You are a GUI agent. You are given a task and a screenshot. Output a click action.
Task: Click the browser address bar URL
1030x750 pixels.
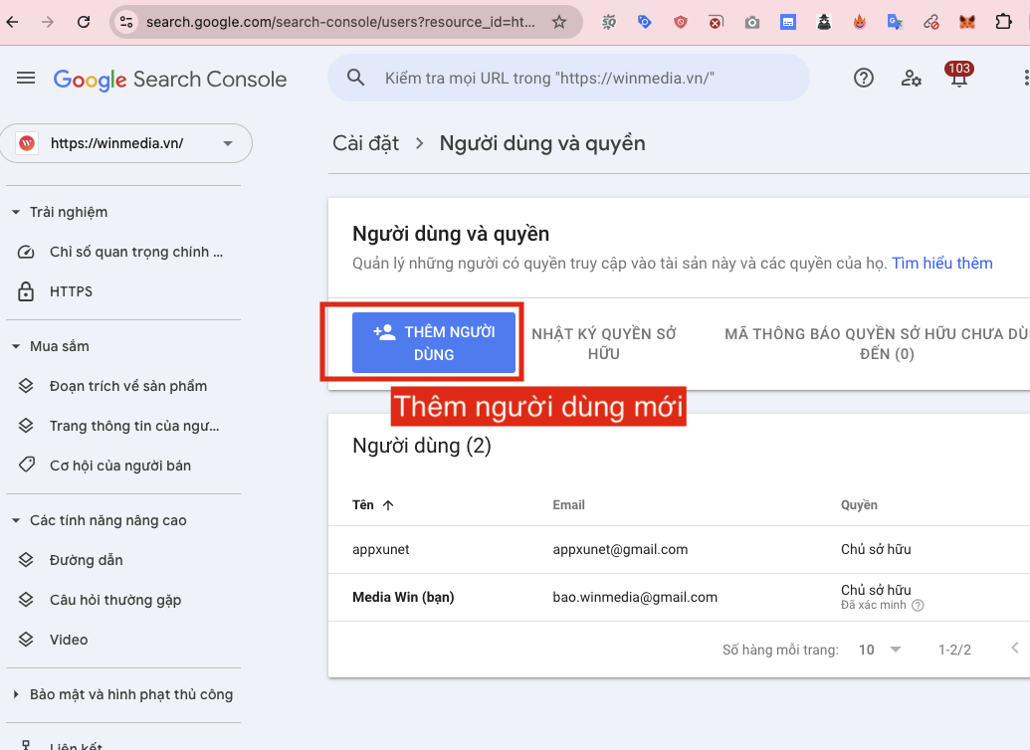340,22
